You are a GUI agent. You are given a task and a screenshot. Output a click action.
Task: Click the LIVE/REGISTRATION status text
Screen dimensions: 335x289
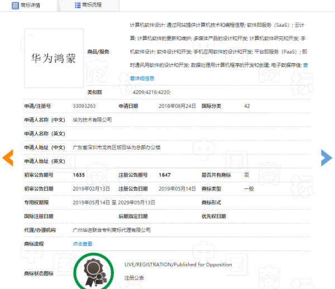pos(178,264)
